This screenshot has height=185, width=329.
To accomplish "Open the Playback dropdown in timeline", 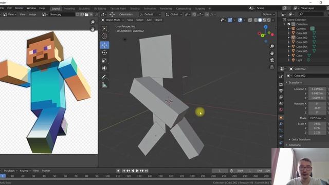I will [x=11, y=171].
